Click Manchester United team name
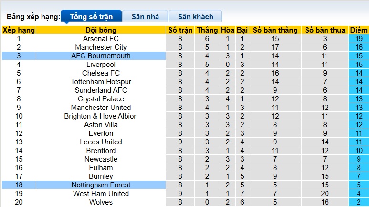This screenshot has width=369, height=207. (x=101, y=108)
